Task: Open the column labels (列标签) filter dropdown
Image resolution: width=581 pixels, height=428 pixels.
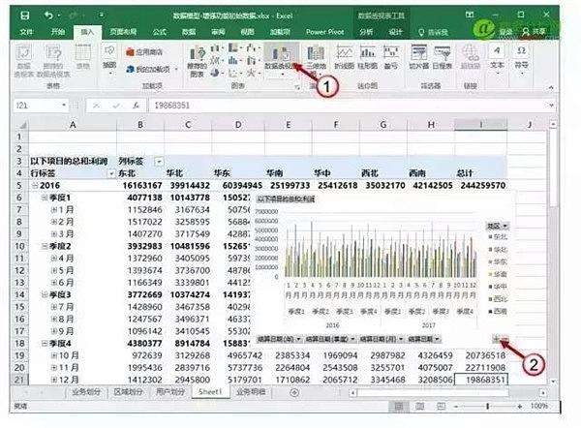Action: tap(159, 162)
